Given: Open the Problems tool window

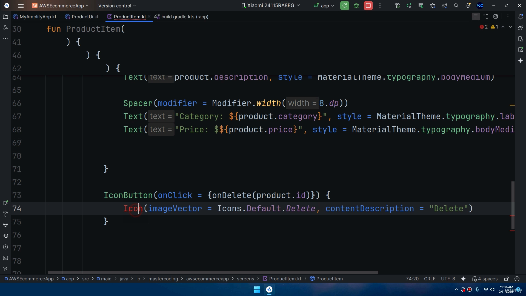Looking at the screenshot, I should 5,247.
